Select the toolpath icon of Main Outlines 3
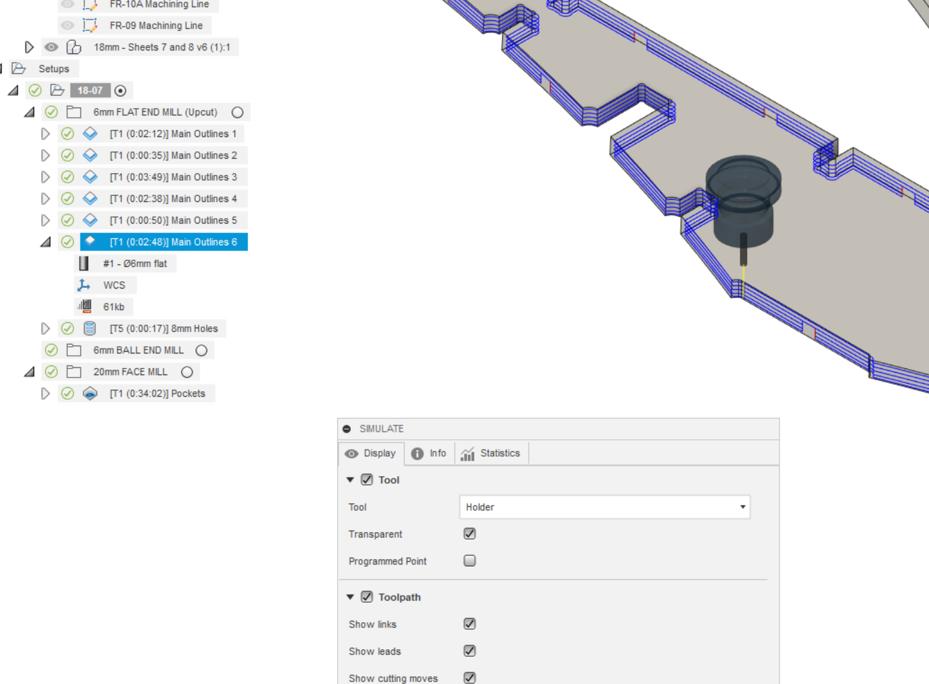The height and width of the screenshot is (684, 929). [90, 177]
